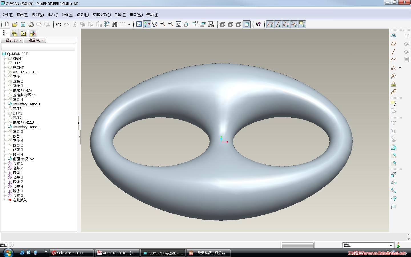This screenshot has height=257, width=411.
Task: Open the 显示 dropdown in model tree
Action: pyautogui.click(x=12, y=40)
